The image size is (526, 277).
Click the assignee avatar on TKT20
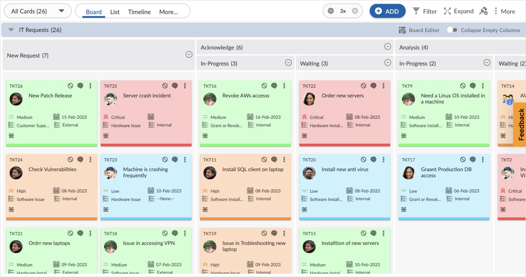[x=309, y=173]
